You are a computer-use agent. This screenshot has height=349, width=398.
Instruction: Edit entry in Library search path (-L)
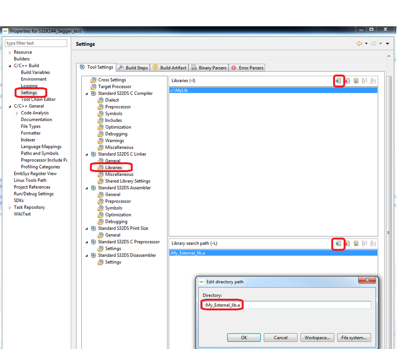tap(356, 243)
